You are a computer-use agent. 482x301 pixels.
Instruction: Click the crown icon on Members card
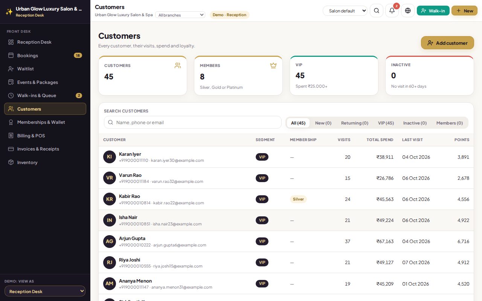(273, 65)
